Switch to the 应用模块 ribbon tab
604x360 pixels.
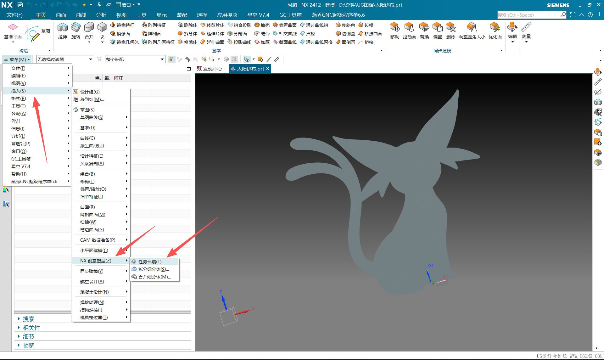point(227,15)
